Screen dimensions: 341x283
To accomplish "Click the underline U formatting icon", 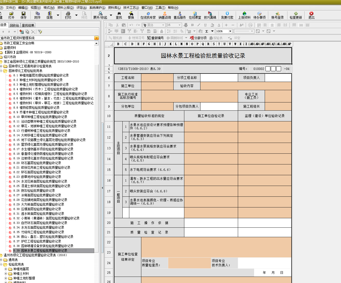I will pyautogui.click(x=205, y=25).
